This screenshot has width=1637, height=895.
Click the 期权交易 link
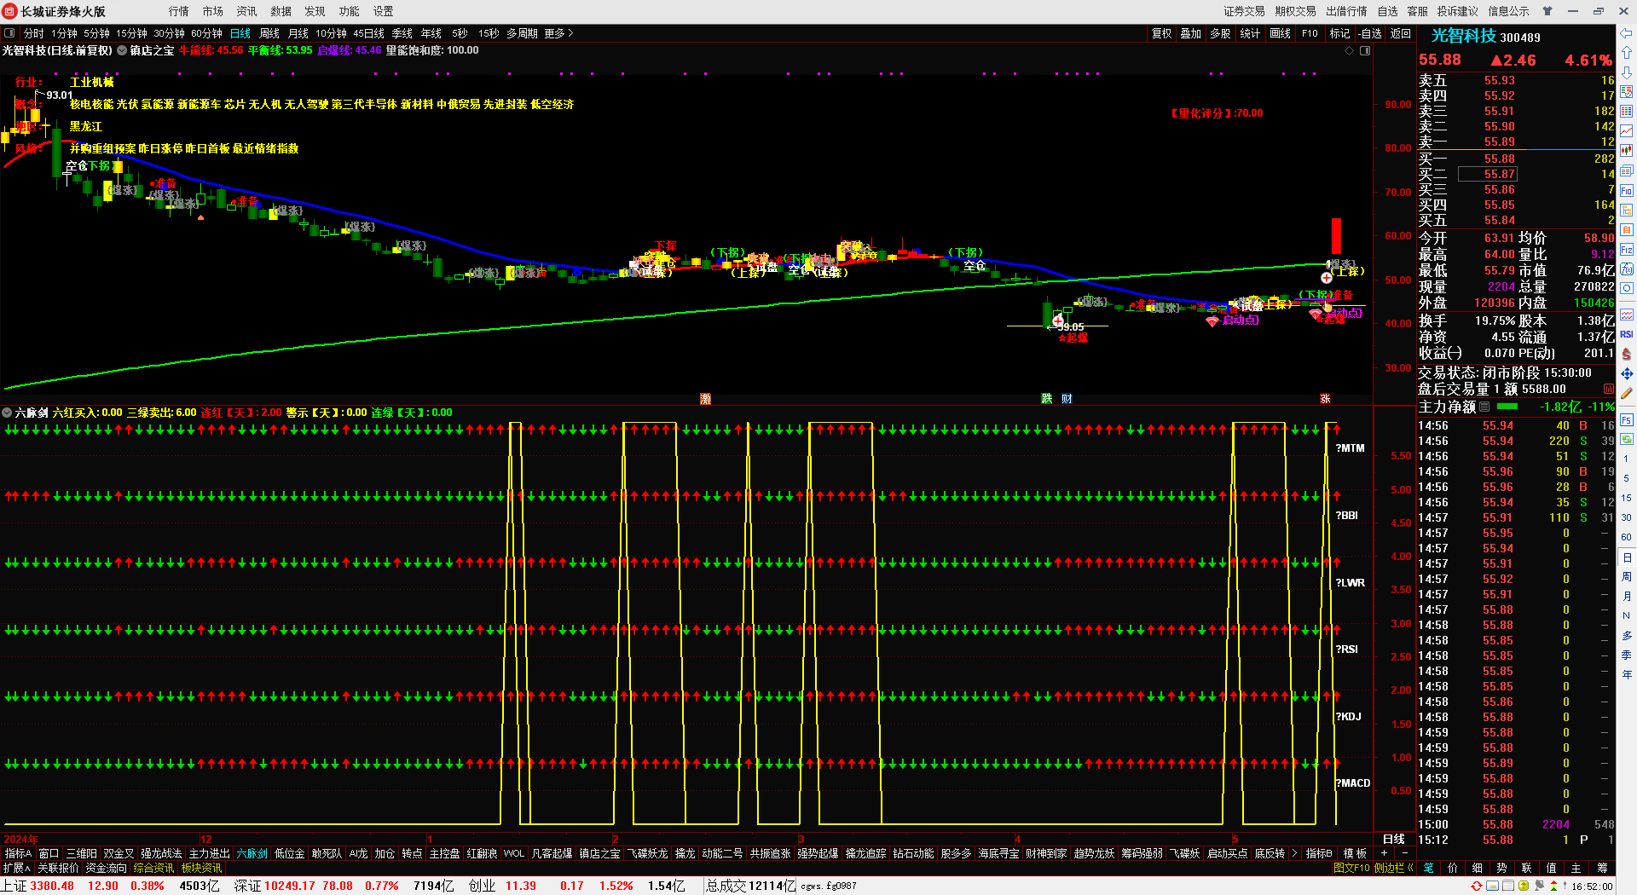(x=1295, y=11)
